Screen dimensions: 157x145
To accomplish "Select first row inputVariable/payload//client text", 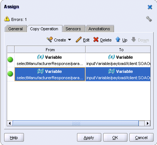I will click(118, 64).
